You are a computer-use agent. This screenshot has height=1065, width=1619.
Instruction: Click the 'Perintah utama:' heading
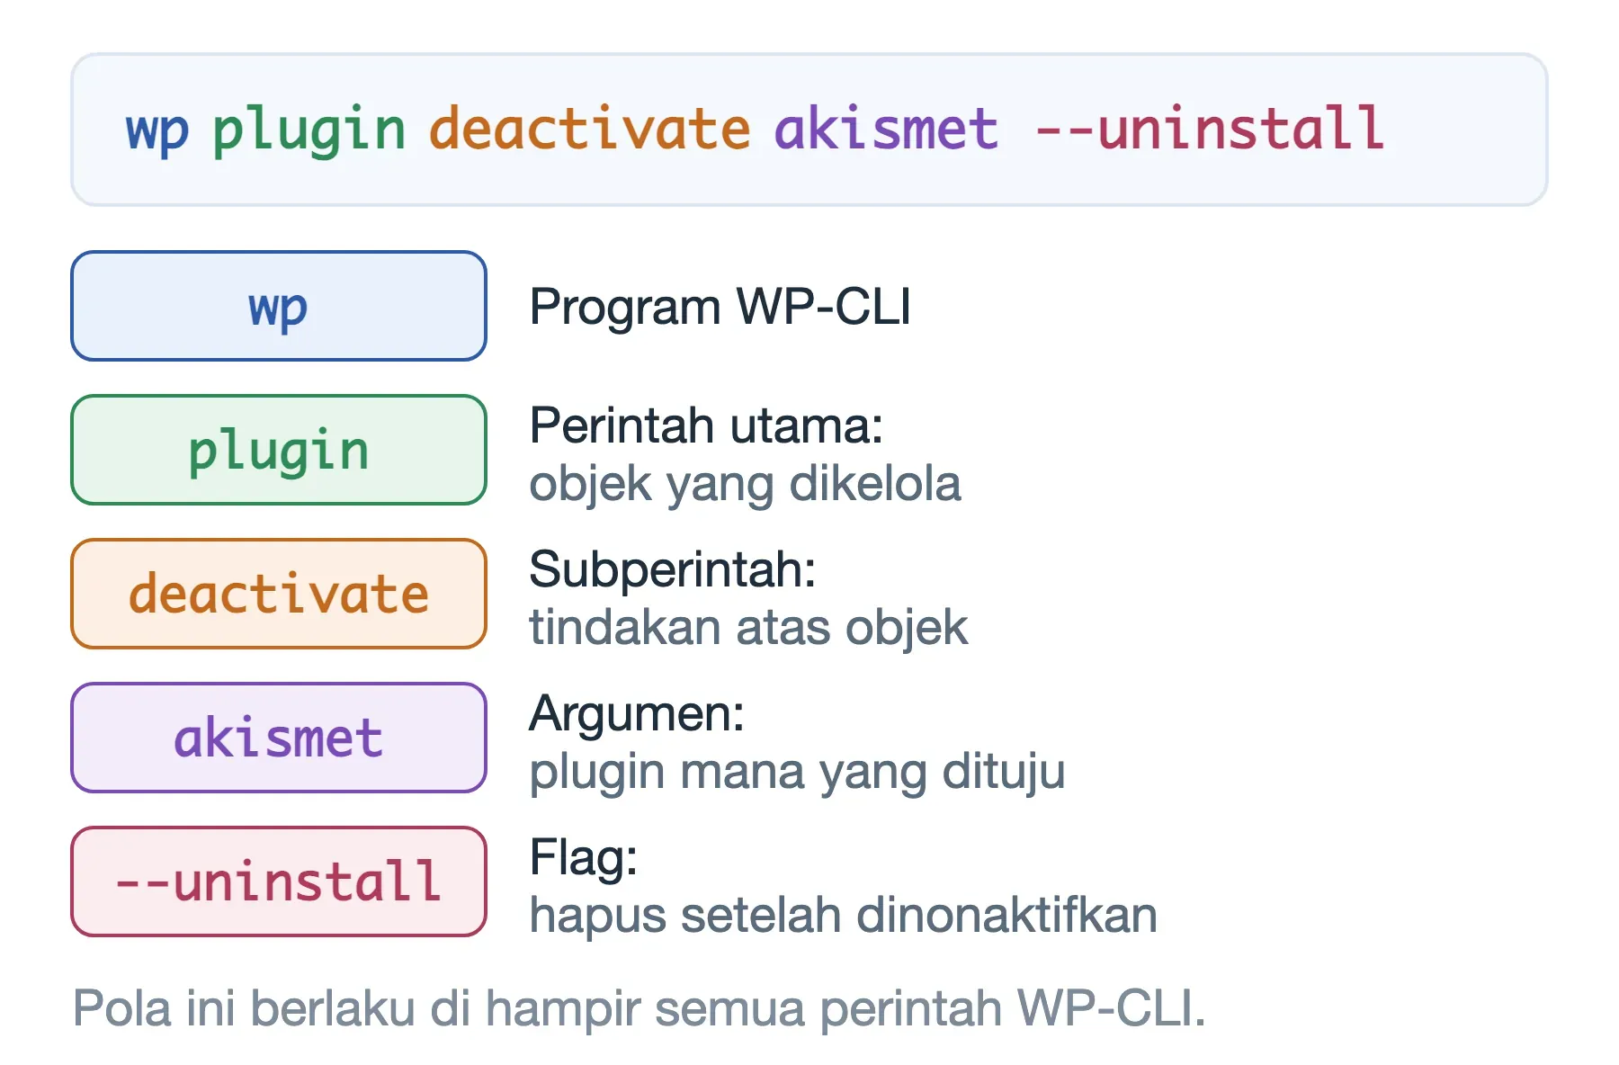[706, 425]
